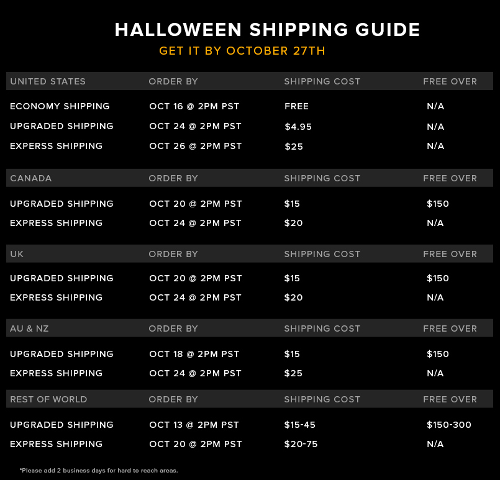Click the $20 UK express shipping cost
Image resolution: width=500 pixels, height=480 pixels.
293,297
